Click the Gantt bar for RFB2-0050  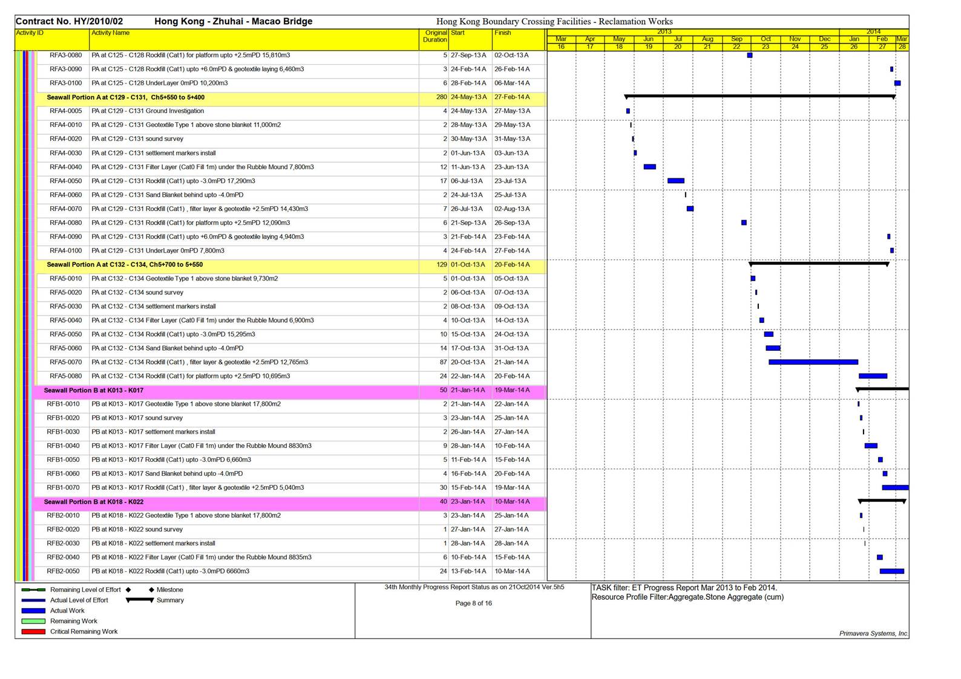pyautogui.click(x=892, y=571)
